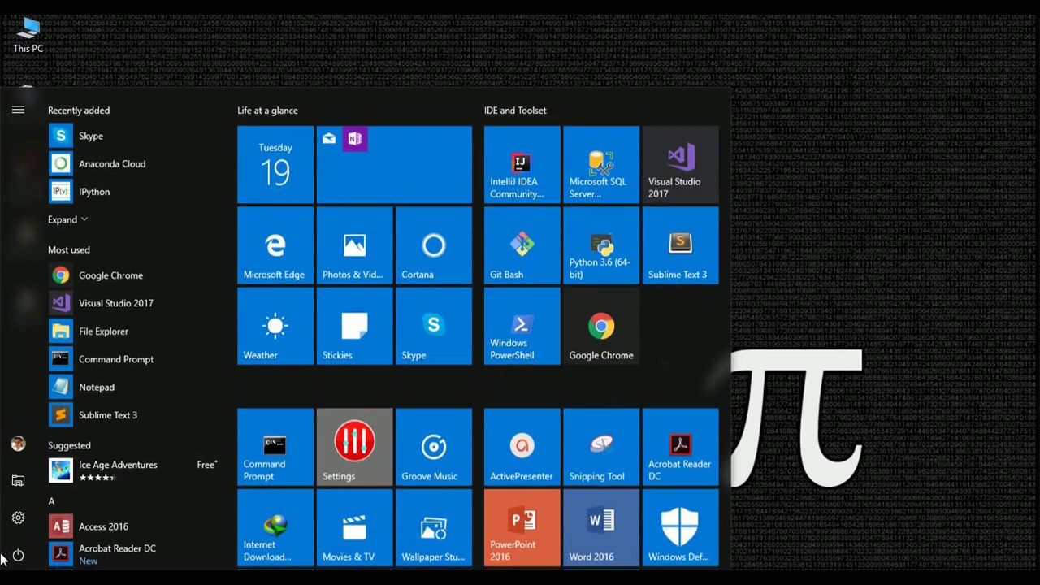Launch IPython from Recently added
1040x585 pixels.
[133, 192]
